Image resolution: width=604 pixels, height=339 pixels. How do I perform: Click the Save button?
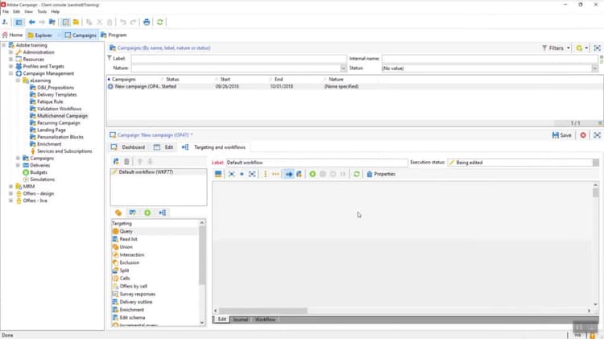click(561, 135)
